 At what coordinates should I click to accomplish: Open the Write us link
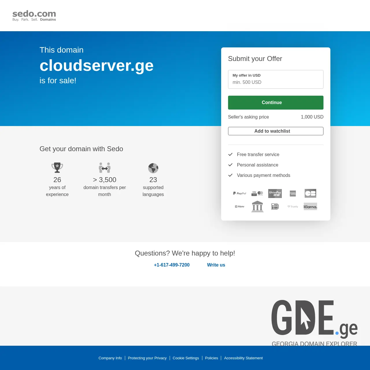click(x=216, y=265)
